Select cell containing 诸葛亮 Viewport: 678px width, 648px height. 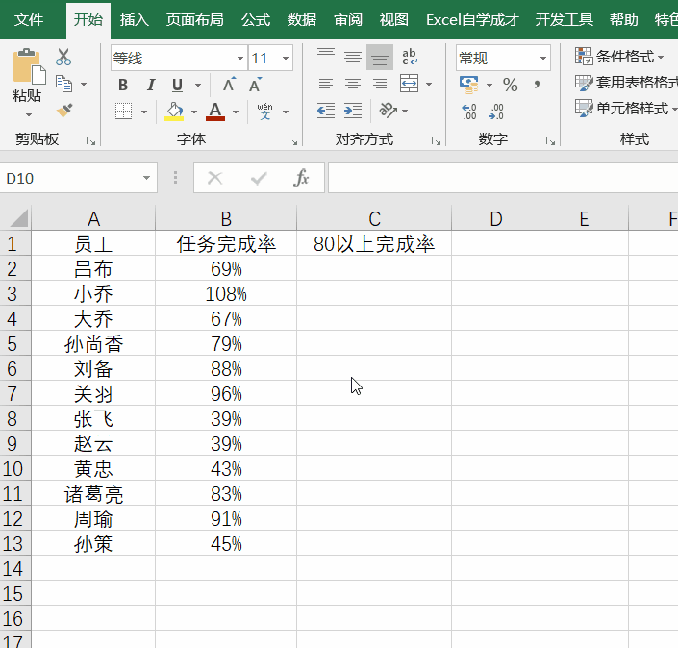click(93, 493)
